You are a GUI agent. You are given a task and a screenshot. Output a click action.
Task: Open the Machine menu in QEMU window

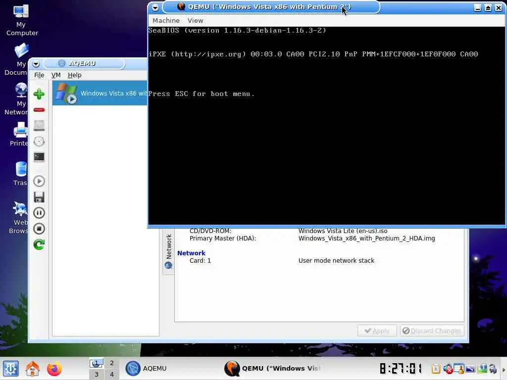pos(166,20)
